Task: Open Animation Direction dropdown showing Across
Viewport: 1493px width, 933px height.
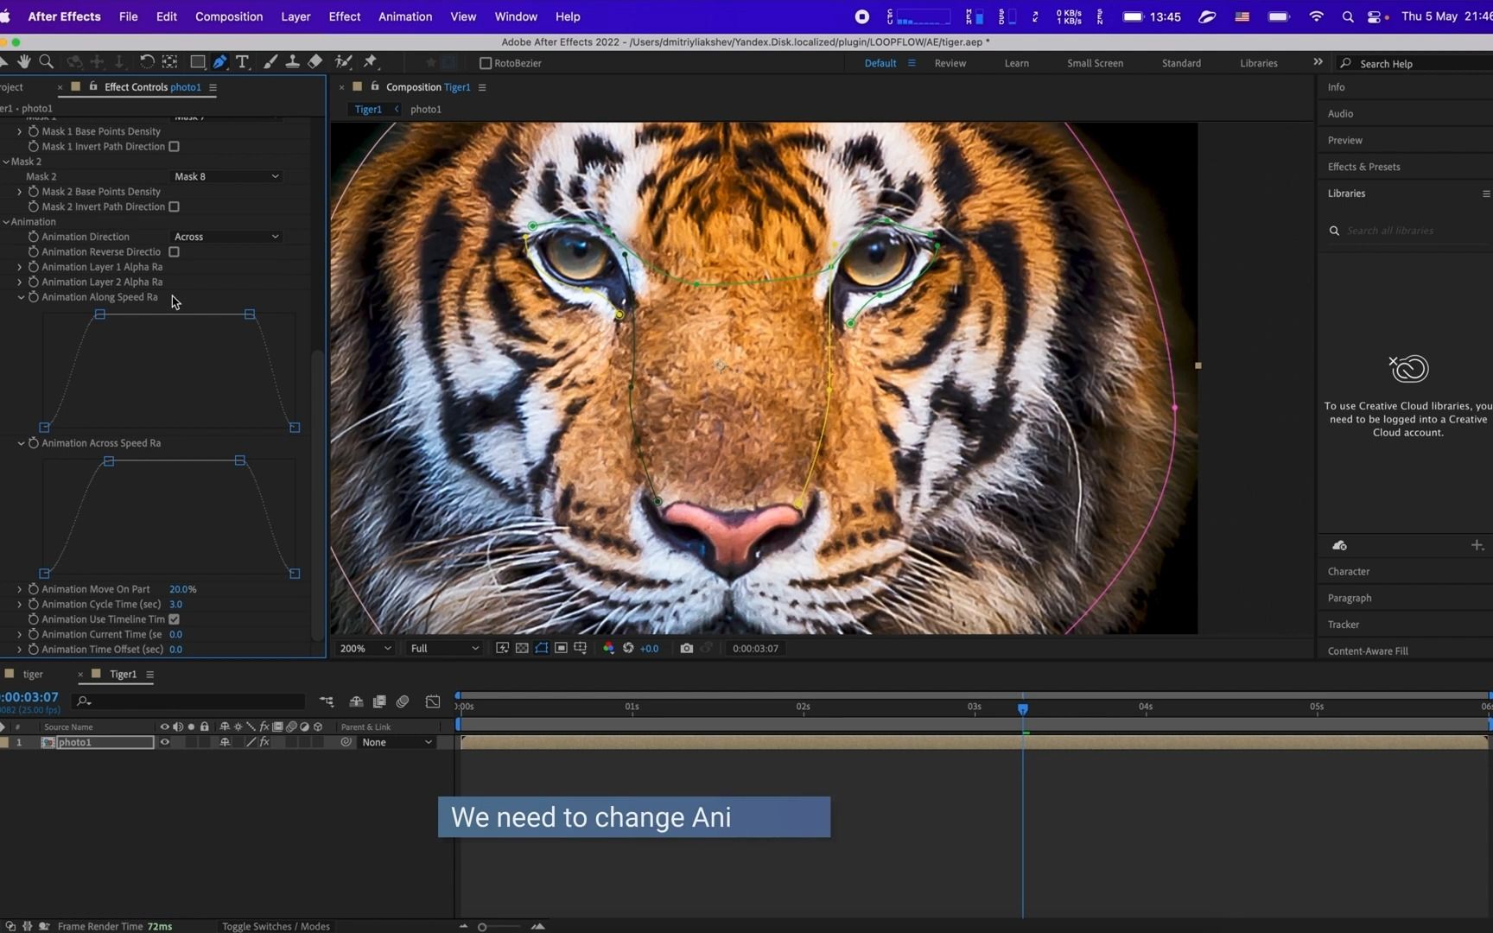Action: pos(226,237)
